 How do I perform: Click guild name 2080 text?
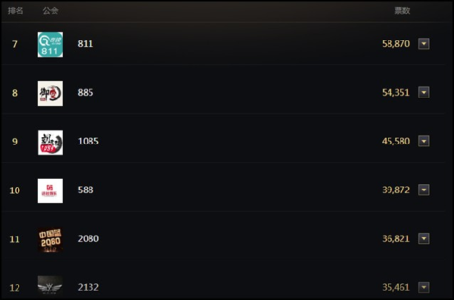89,239
